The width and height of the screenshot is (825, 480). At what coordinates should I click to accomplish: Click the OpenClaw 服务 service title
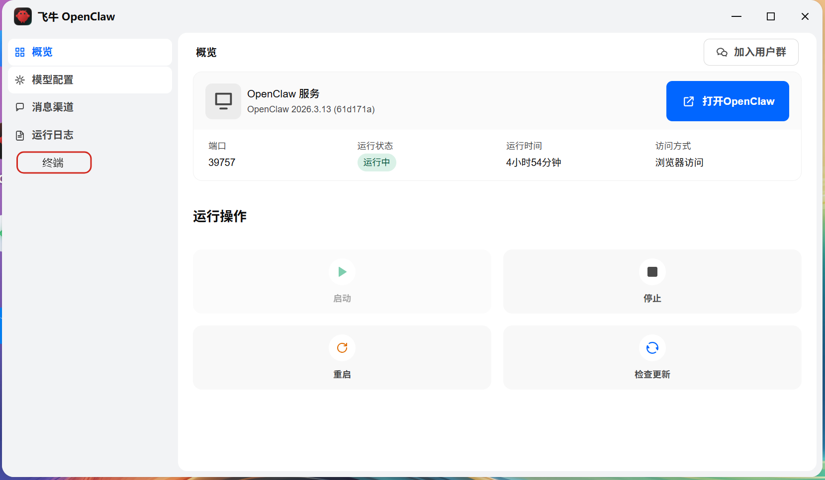[x=283, y=94]
